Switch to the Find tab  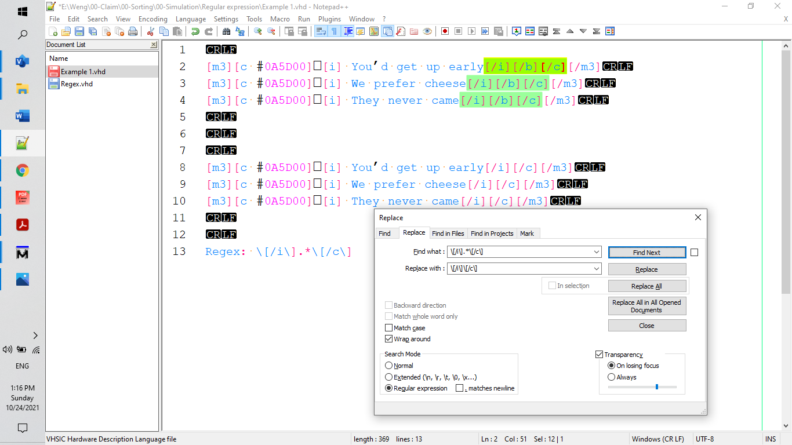(x=384, y=233)
